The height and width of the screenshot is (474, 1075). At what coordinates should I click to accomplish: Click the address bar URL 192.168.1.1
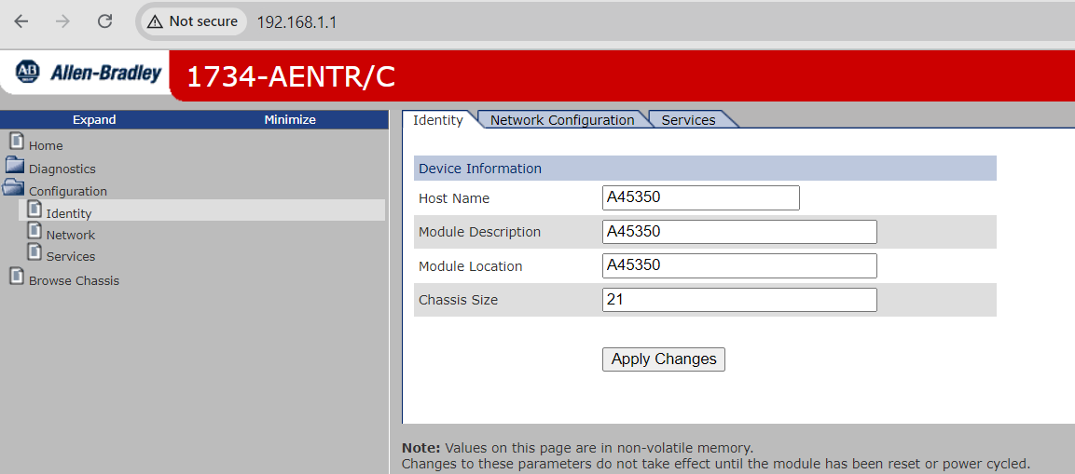(x=296, y=22)
